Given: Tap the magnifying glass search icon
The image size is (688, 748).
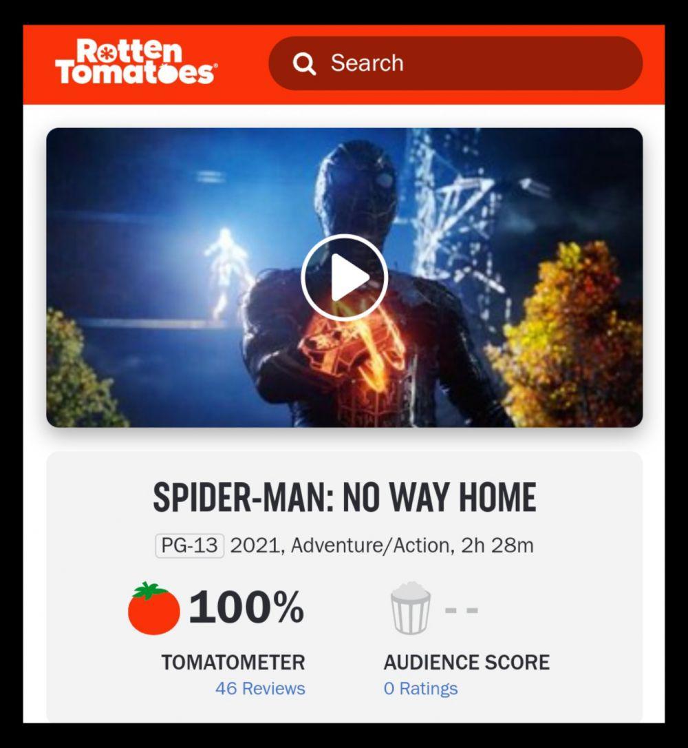Looking at the screenshot, I should (x=305, y=63).
